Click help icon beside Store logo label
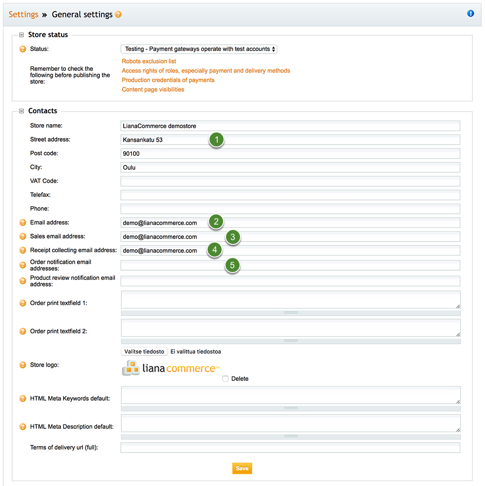The width and height of the screenshot is (485, 486). coord(23,365)
